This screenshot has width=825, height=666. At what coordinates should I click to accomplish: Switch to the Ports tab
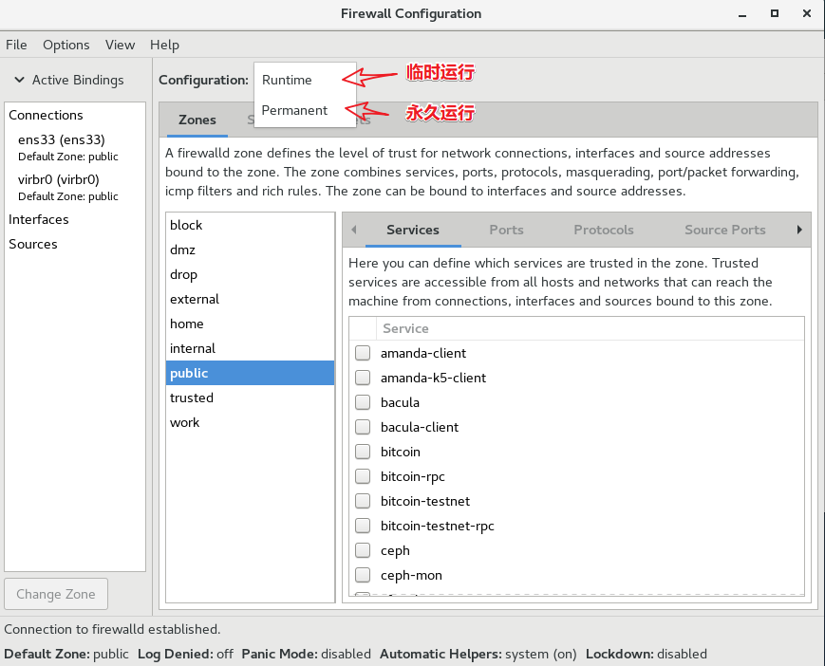[506, 230]
